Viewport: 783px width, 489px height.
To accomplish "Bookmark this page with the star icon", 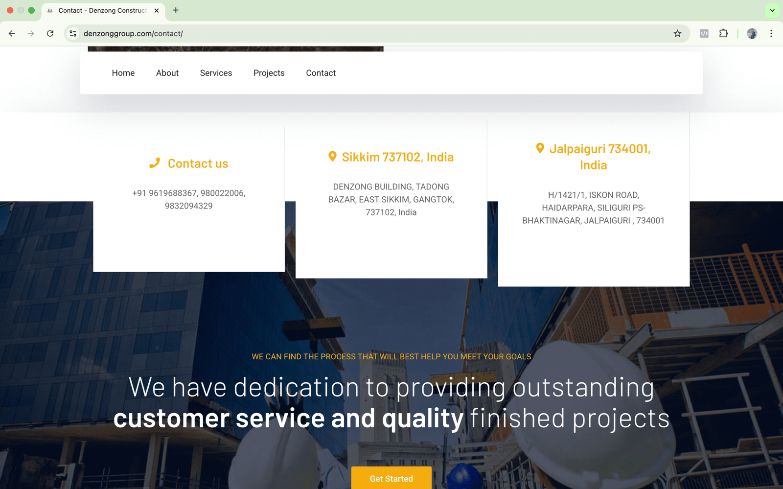I will coord(677,34).
